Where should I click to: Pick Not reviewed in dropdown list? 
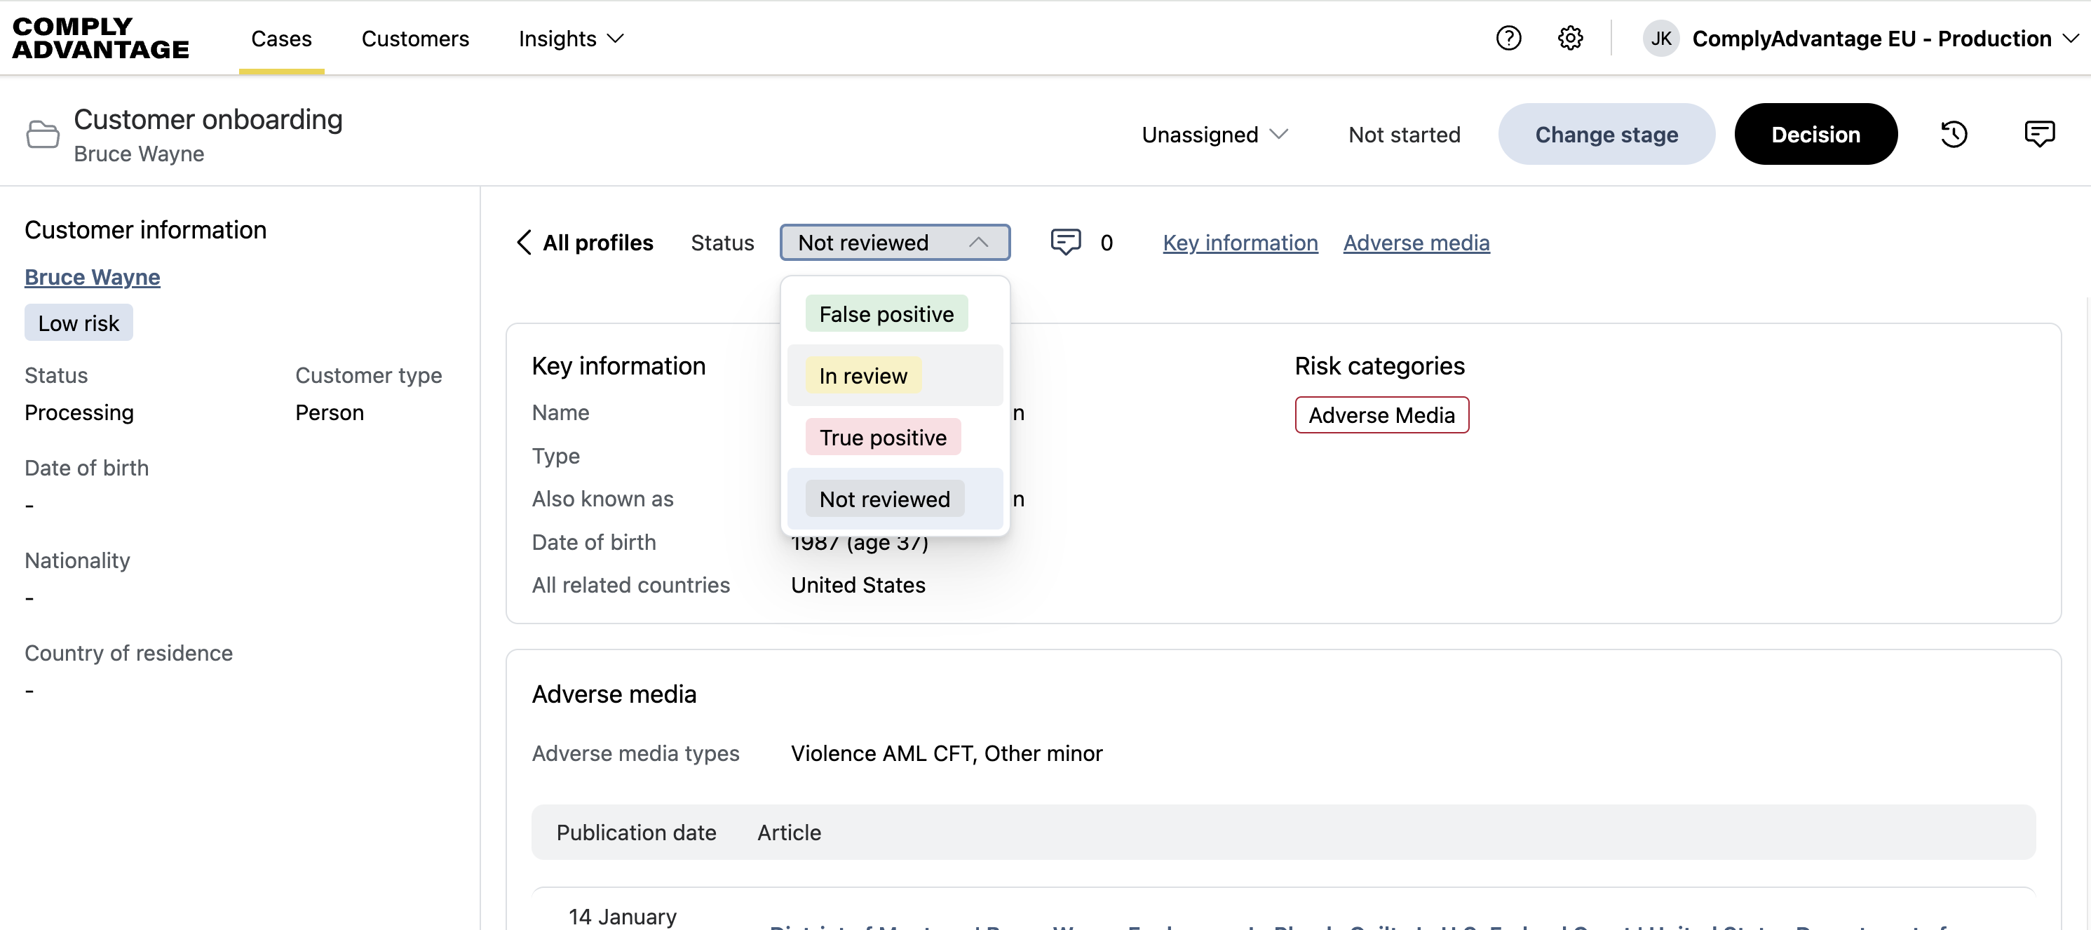[x=884, y=499]
